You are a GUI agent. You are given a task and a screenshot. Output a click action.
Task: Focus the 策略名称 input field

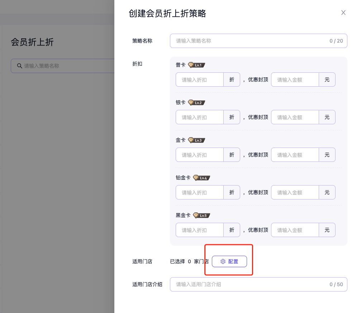[x=251, y=41]
